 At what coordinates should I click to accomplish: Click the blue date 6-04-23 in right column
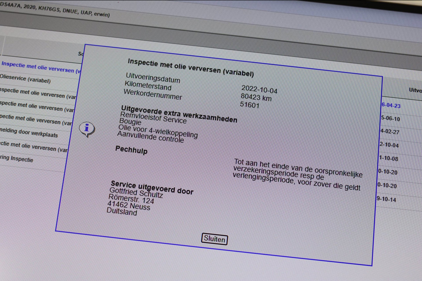click(391, 105)
